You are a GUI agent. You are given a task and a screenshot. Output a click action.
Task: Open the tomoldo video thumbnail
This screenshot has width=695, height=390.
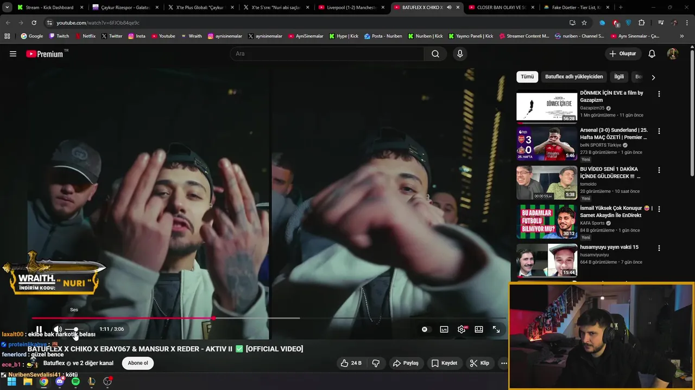point(547,183)
